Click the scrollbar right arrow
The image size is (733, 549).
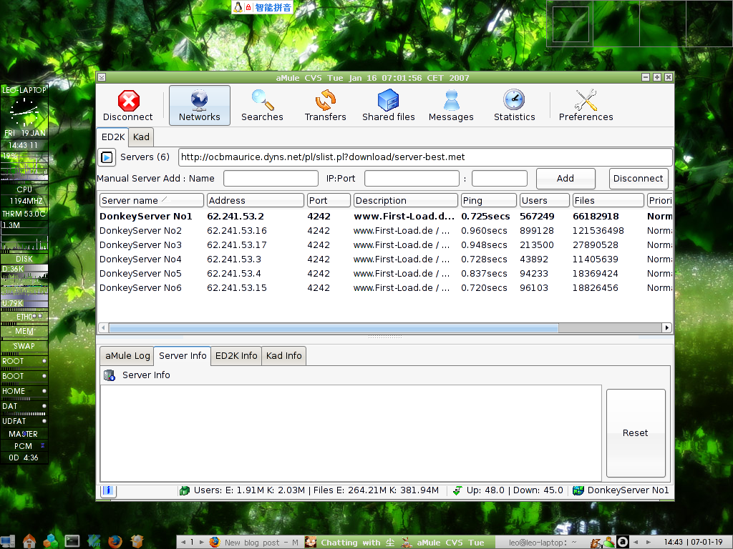pyautogui.click(x=667, y=327)
